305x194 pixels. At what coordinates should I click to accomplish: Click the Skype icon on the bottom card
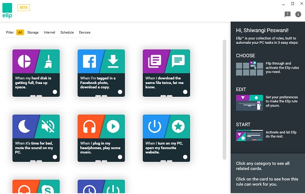coord(48,188)
